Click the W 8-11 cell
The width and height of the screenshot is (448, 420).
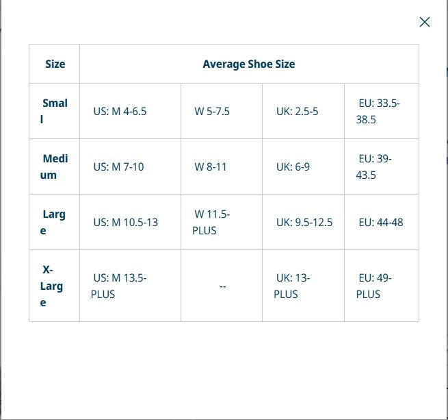coord(211,166)
